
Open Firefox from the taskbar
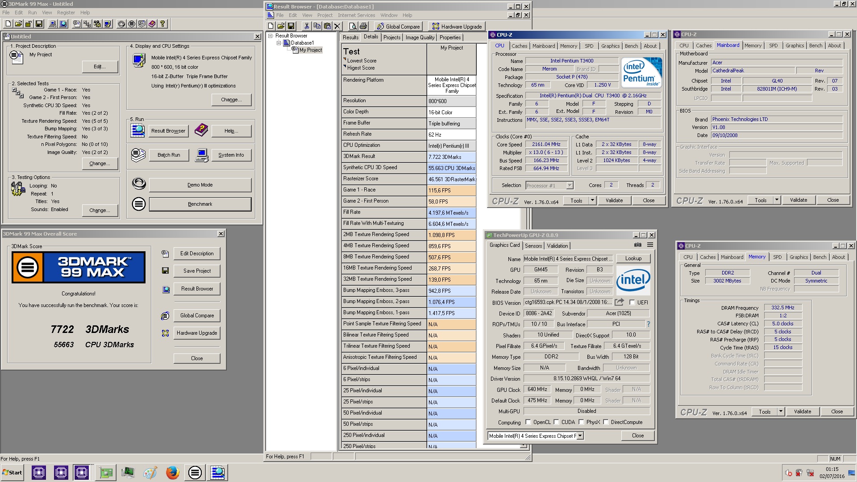click(173, 473)
